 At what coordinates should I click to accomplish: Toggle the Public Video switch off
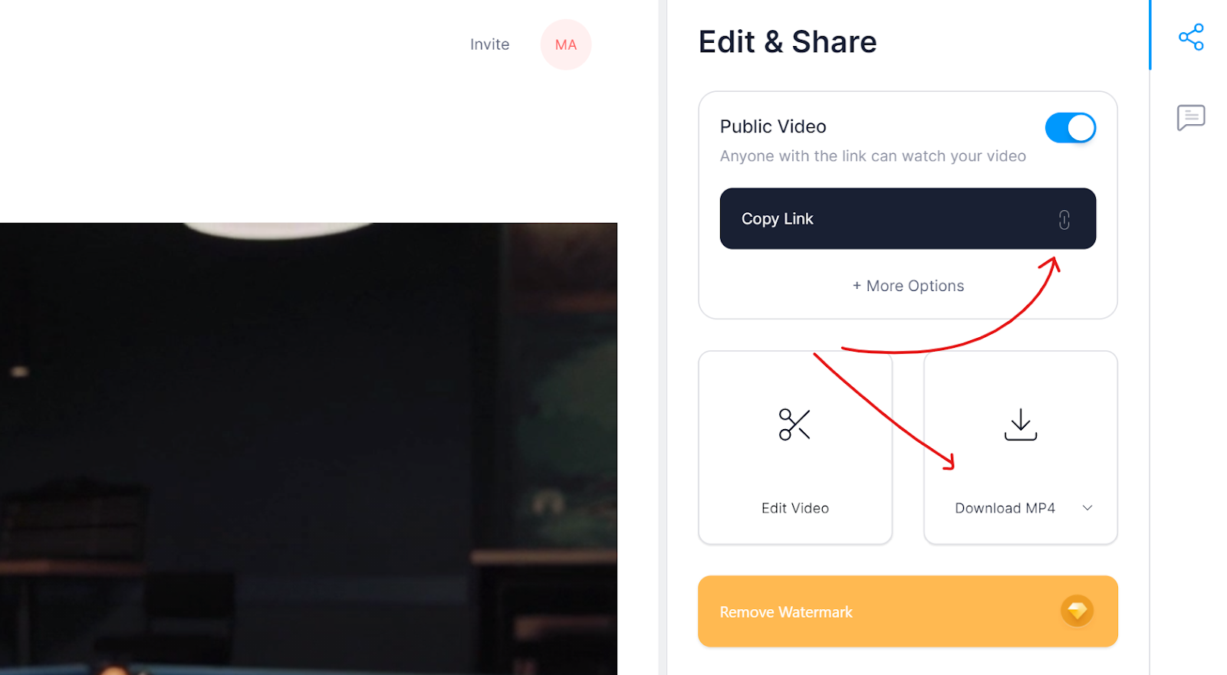1071,128
